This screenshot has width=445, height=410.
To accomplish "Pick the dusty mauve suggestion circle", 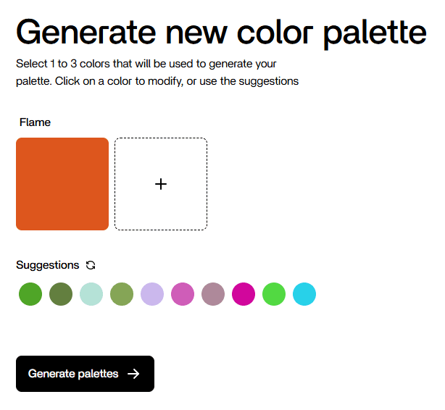I will [213, 294].
